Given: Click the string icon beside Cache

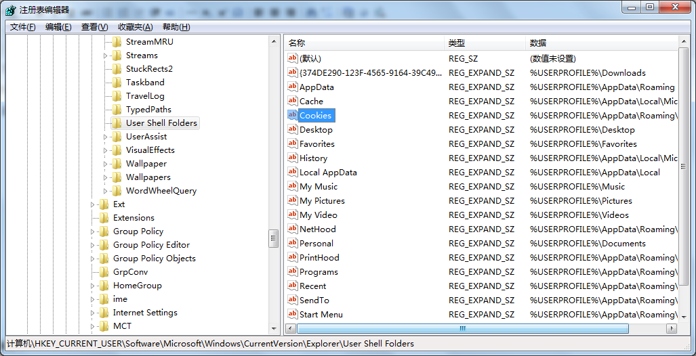Looking at the screenshot, I should pos(293,101).
